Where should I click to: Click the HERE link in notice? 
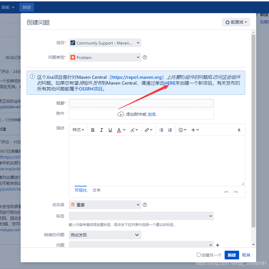[x=170, y=83]
